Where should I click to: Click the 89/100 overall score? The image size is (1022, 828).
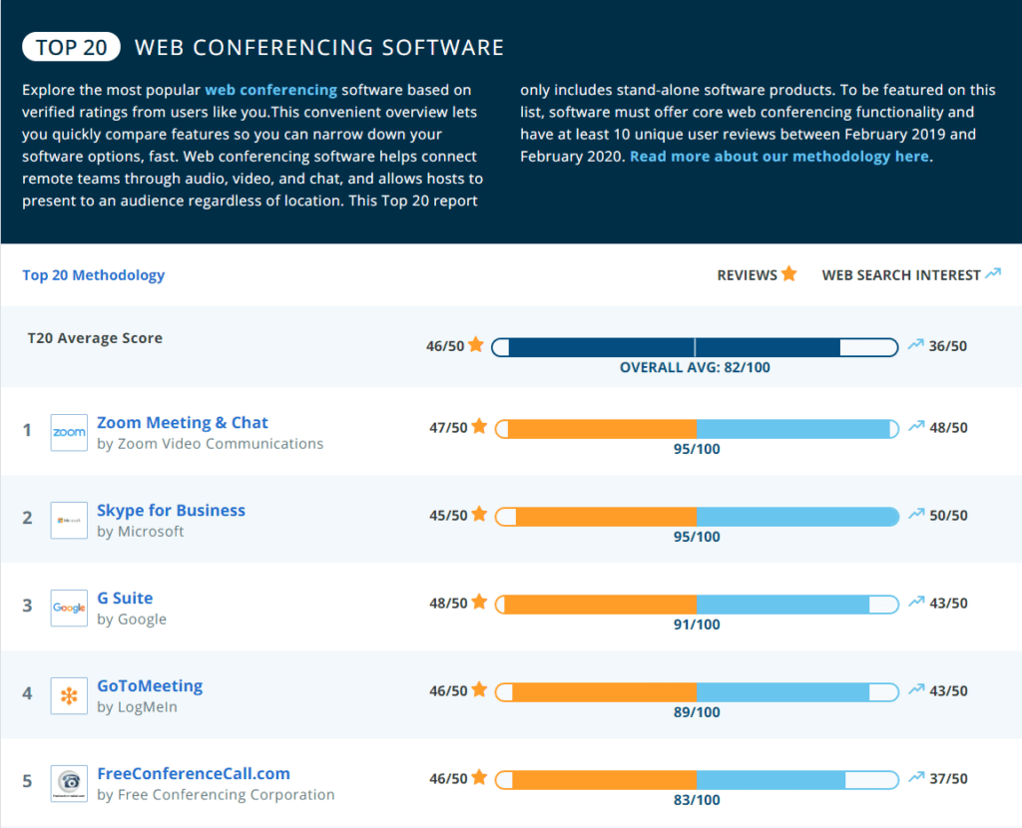click(697, 712)
